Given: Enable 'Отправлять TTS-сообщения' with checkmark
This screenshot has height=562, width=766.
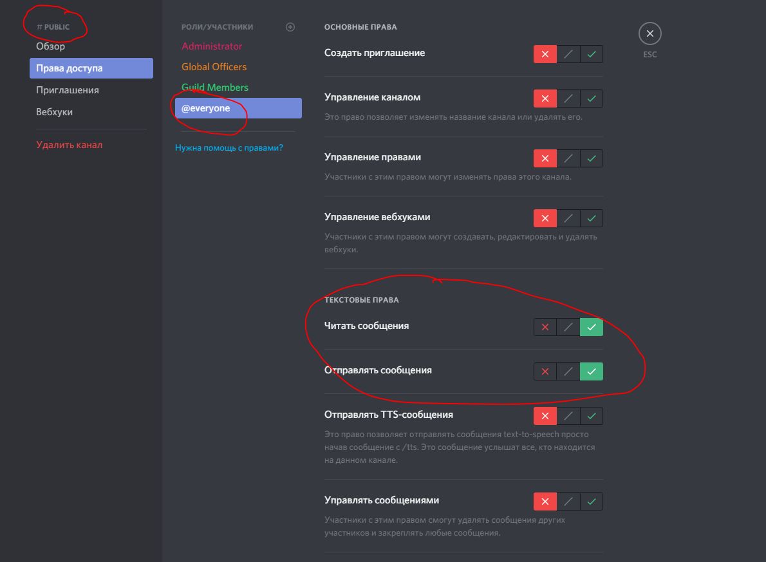Looking at the screenshot, I should click(x=592, y=416).
